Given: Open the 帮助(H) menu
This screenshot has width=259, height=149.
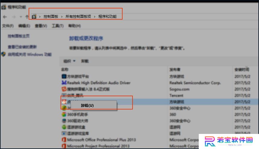Looking at the screenshot, I should click(74, 26).
